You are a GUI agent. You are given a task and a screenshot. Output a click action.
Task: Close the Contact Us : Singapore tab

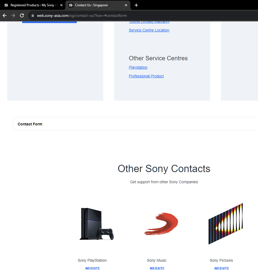126,5
